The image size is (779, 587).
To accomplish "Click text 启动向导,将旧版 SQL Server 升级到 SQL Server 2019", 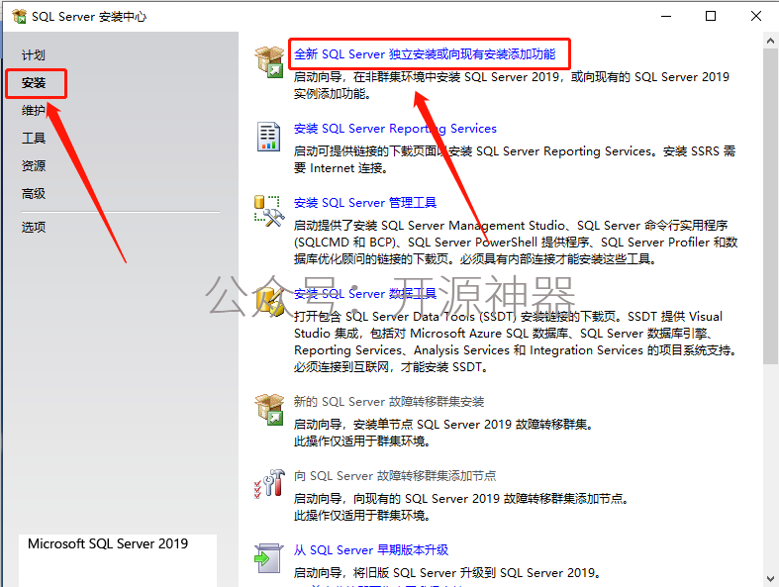I will (446, 572).
